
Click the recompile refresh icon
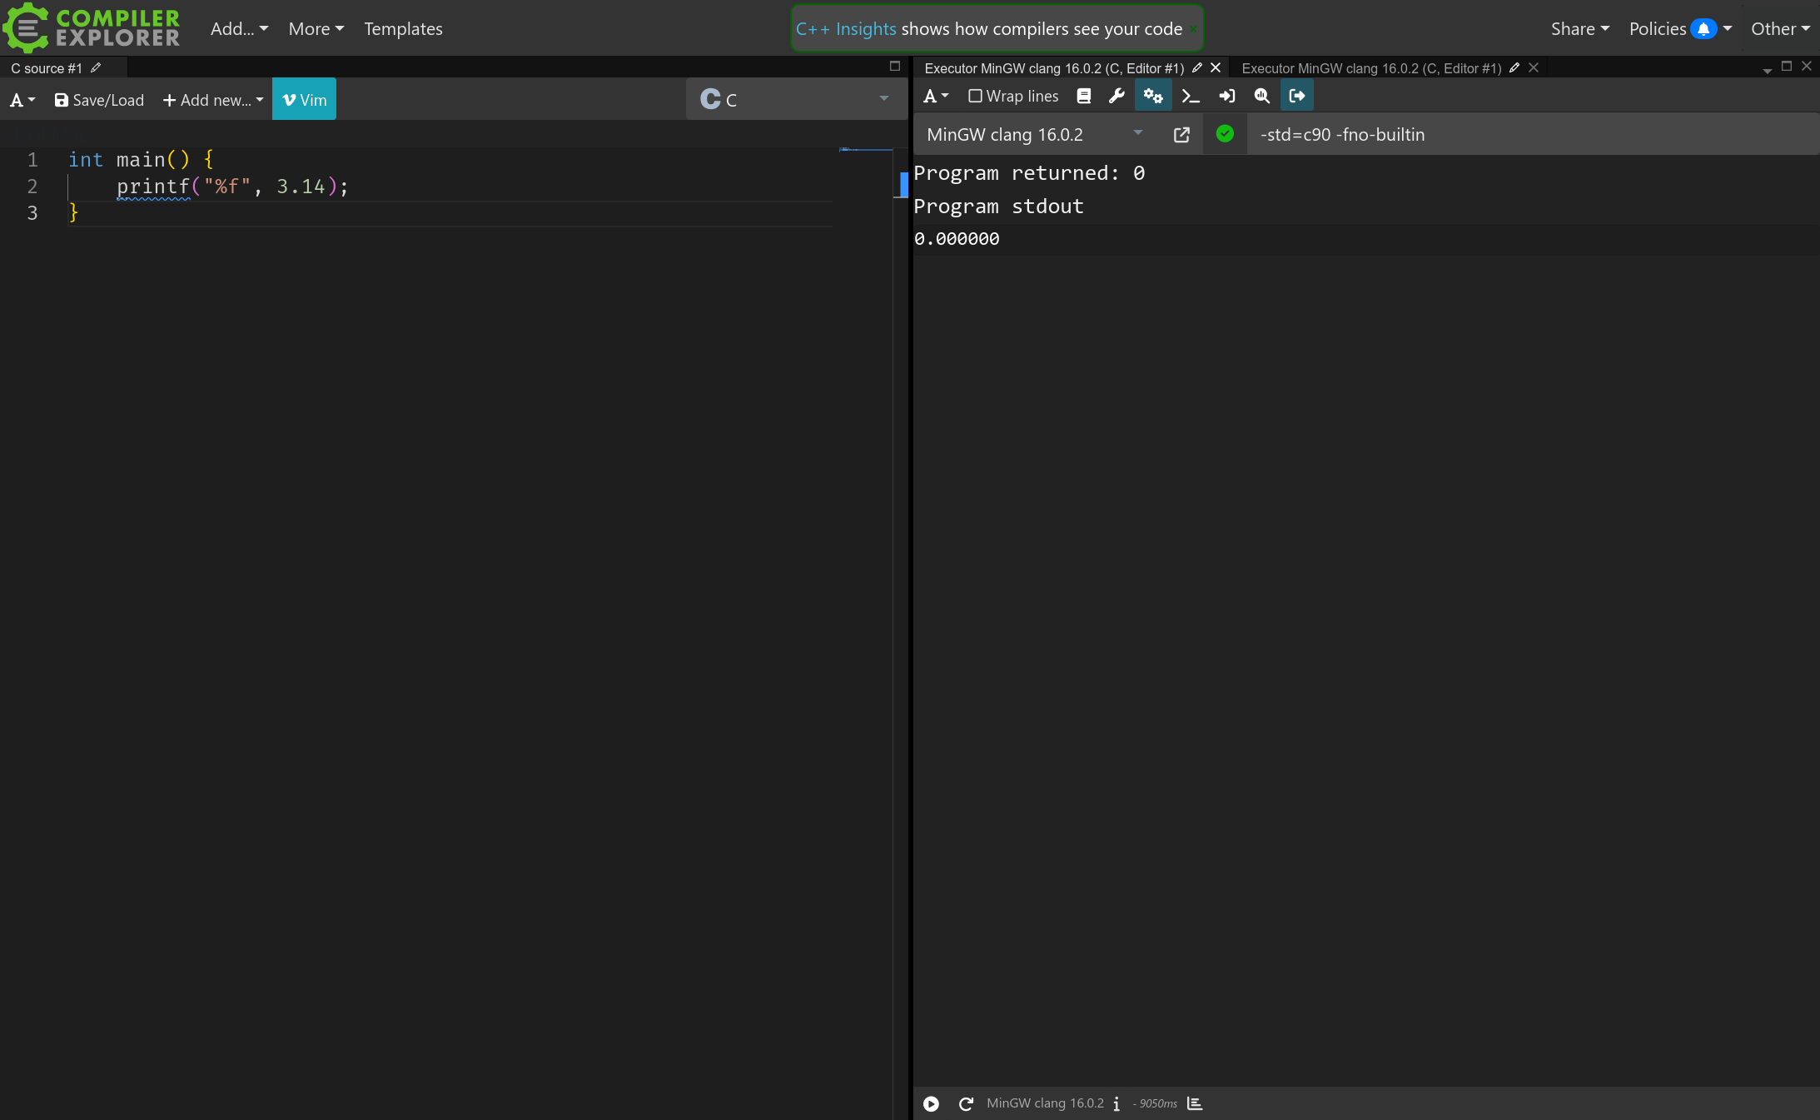[x=966, y=1104]
